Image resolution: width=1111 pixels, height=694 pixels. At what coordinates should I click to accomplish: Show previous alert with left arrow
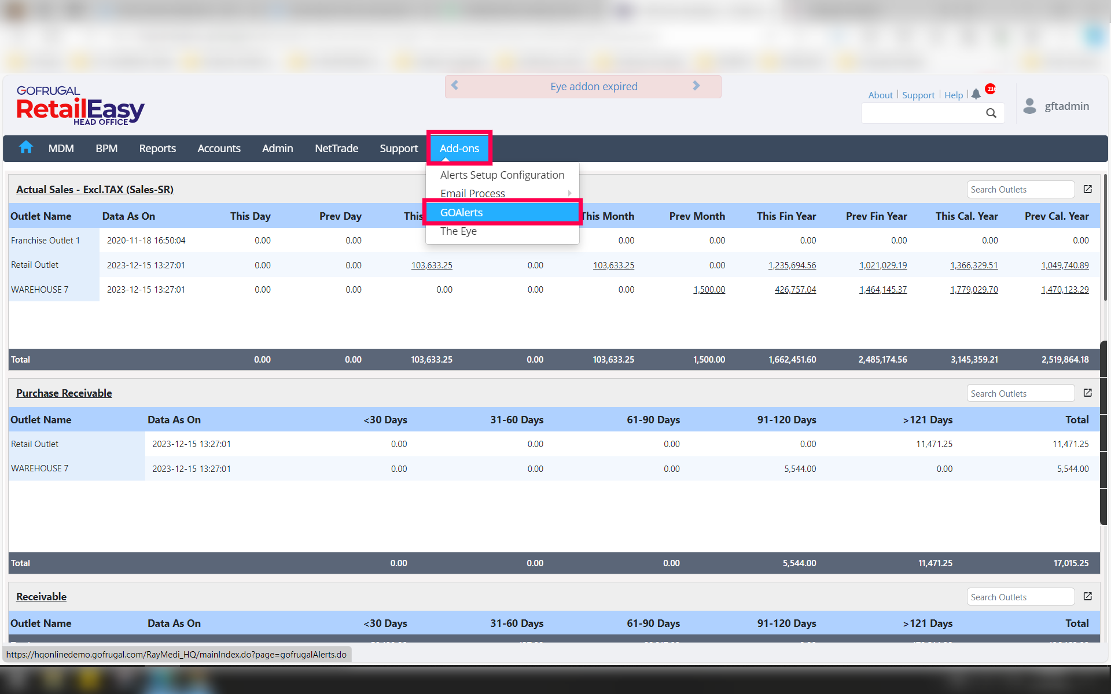coord(455,86)
